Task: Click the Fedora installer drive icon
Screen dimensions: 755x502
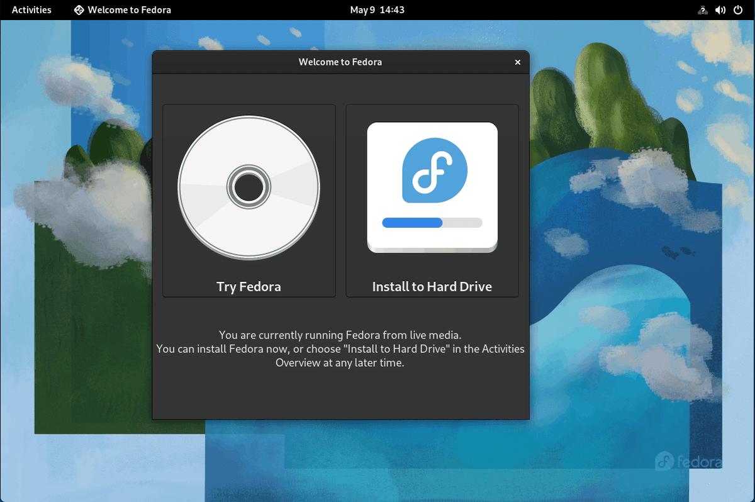Action: (432, 187)
